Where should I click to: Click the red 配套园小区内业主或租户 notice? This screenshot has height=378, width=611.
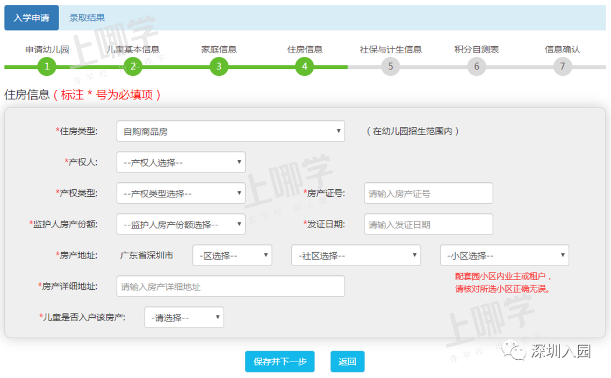[504, 282]
